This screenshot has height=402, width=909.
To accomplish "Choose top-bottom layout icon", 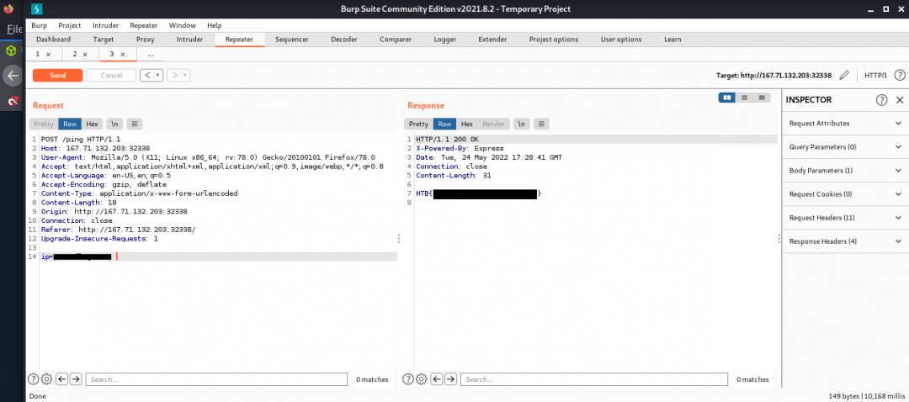I will [x=744, y=98].
